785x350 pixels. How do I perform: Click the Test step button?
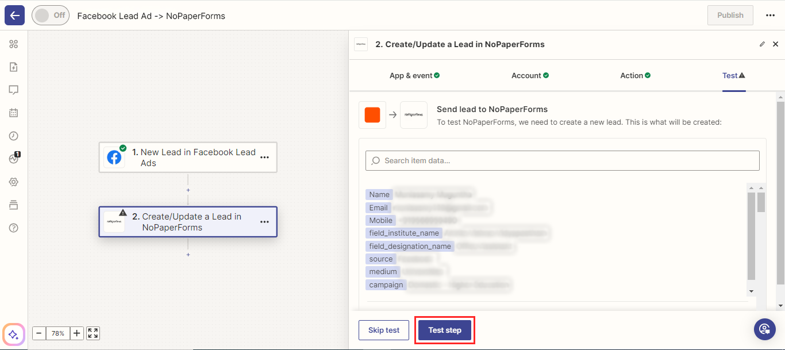coord(445,330)
